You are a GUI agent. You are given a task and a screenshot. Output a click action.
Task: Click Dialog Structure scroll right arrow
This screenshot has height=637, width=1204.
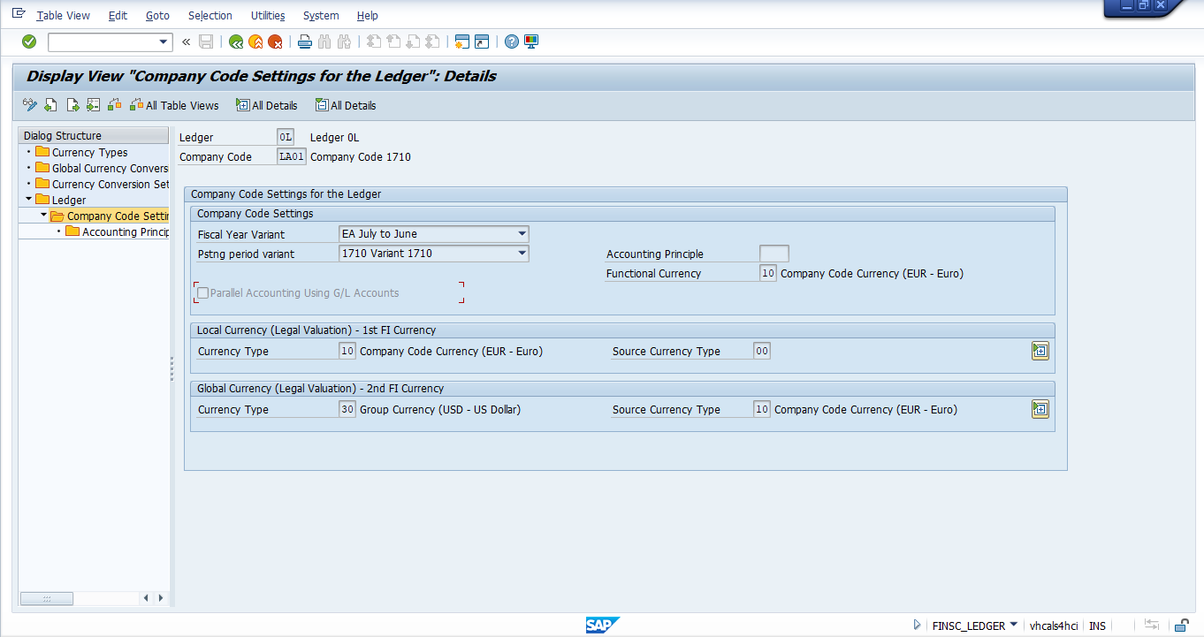coord(161,598)
